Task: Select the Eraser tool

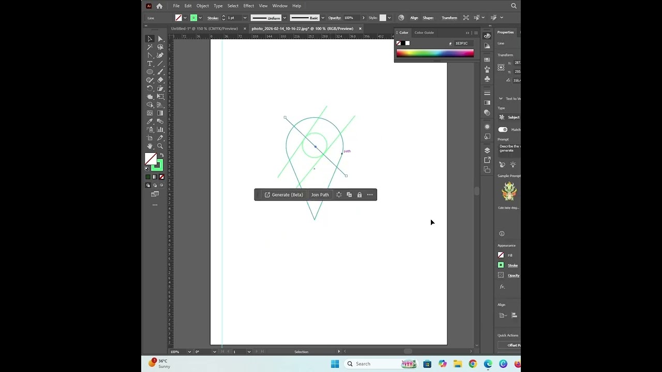Action: tap(160, 80)
